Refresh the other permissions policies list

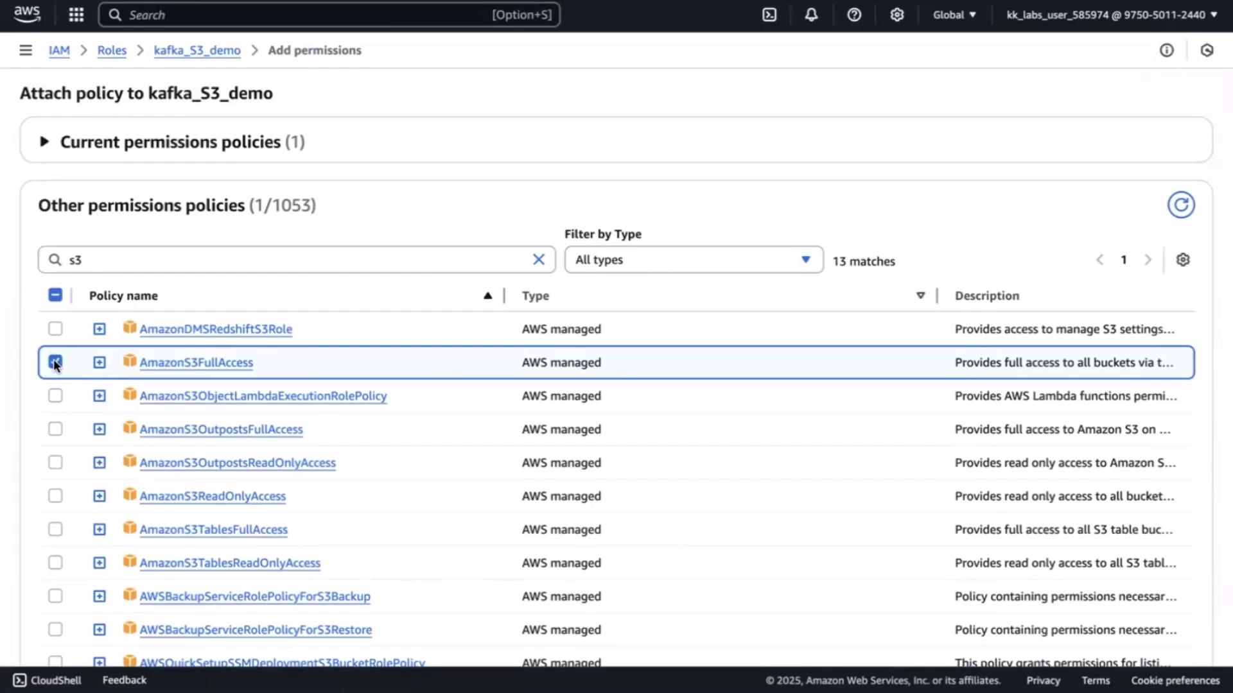pos(1181,205)
